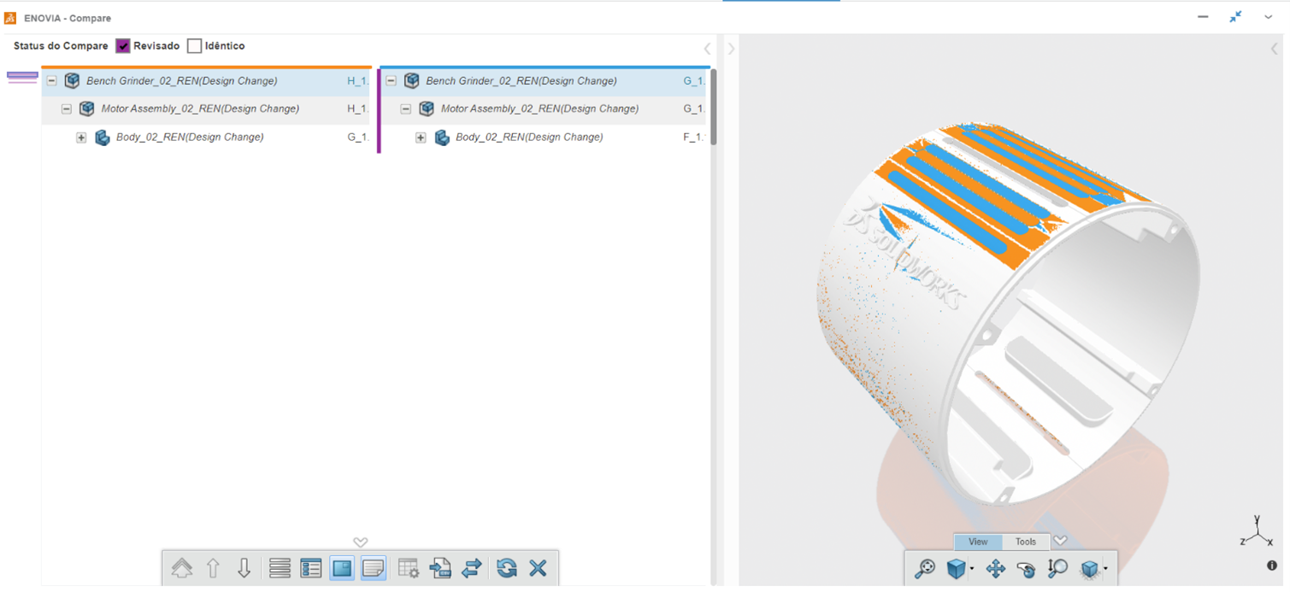Click the export to CSV icon

click(x=440, y=568)
